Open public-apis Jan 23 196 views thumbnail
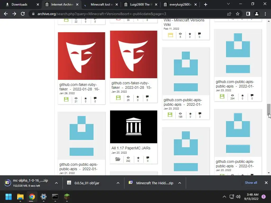The height and width of the screenshot is (203, 271). [x=186, y=71]
